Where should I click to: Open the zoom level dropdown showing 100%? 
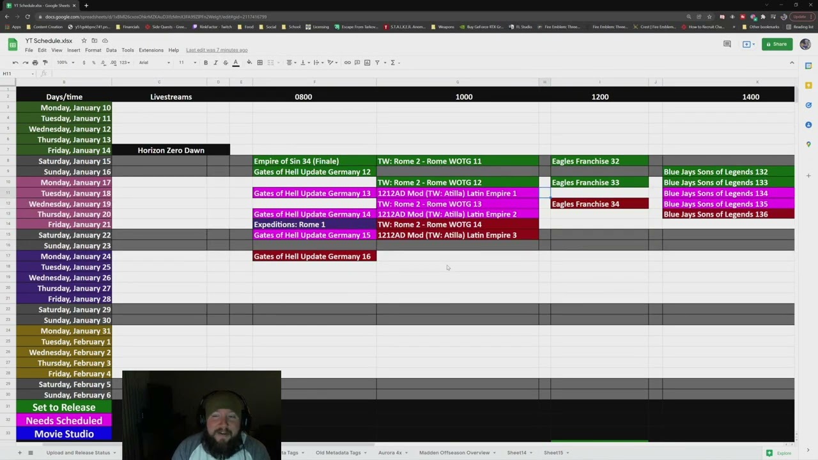pyautogui.click(x=66, y=63)
